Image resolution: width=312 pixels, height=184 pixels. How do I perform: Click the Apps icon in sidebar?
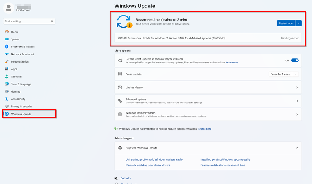[x=7, y=69]
